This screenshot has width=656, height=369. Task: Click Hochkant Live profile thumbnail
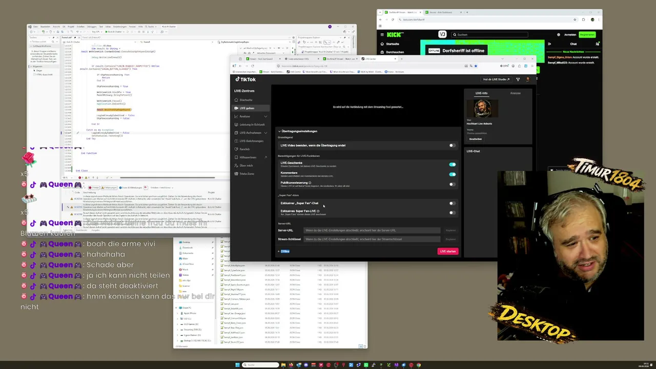tap(481, 109)
